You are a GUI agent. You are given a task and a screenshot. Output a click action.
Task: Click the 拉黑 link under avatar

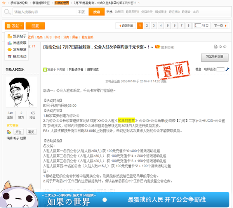(23, 138)
